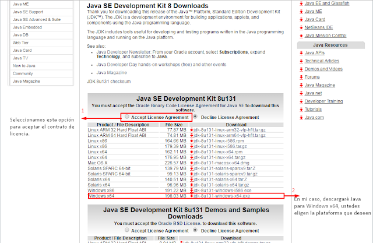This screenshot has width=373, height=243.
Task: Click download icon beside jdk-8u131-solaris-sparcv9.tar.gz
Action: click(x=192, y=174)
